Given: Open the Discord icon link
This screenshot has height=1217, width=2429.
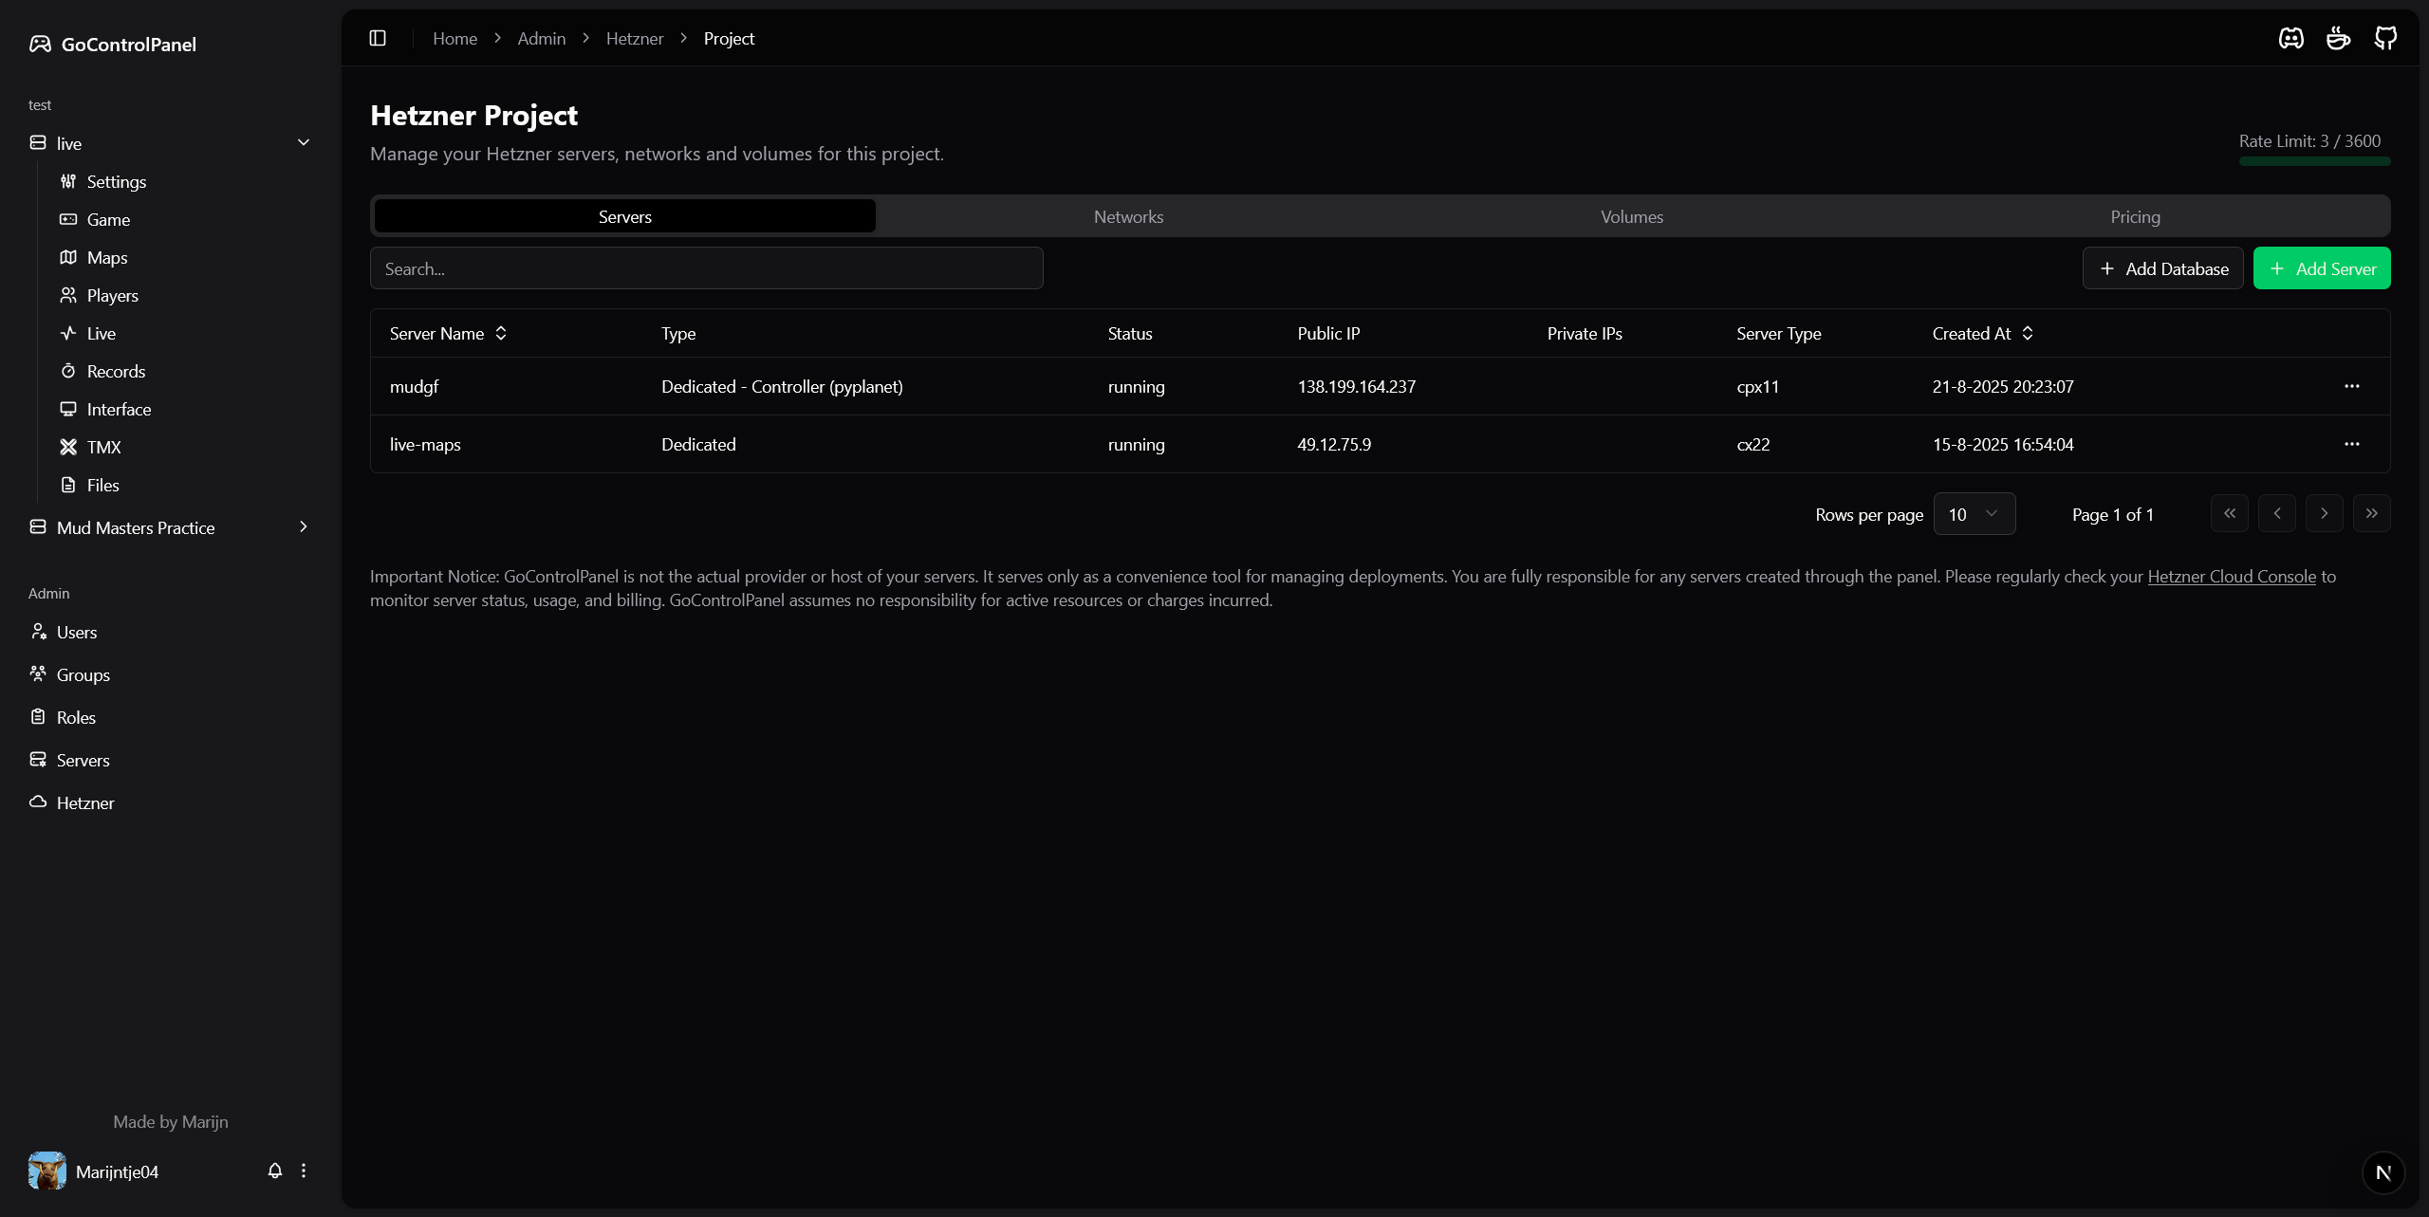Looking at the screenshot, I should (x=2291, y=38).
